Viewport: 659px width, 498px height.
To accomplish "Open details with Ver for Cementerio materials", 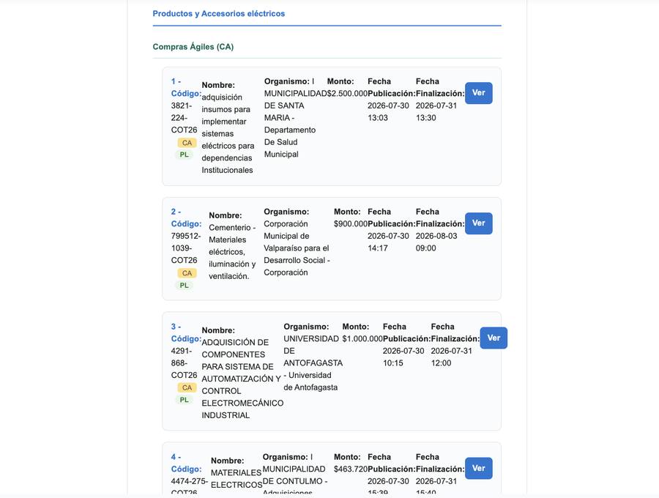I will click(478, 223).
